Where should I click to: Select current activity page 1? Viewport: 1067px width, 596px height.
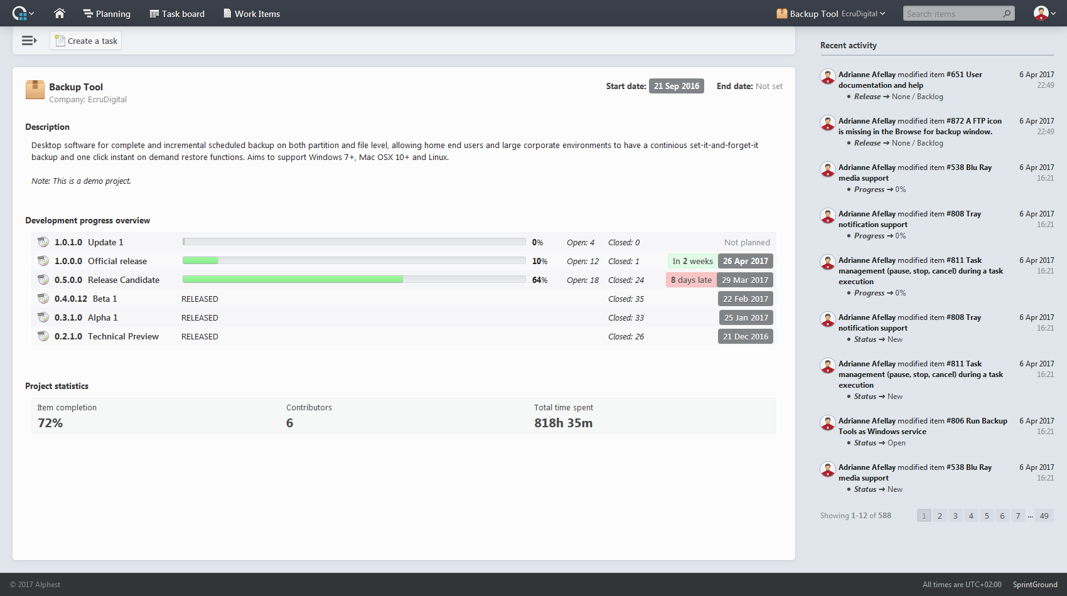(x=924, y=516)
